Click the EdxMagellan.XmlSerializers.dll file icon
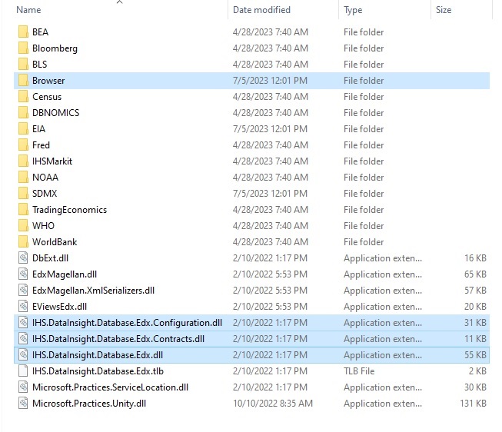The image size is (502, 432). [x=23, y=290]
